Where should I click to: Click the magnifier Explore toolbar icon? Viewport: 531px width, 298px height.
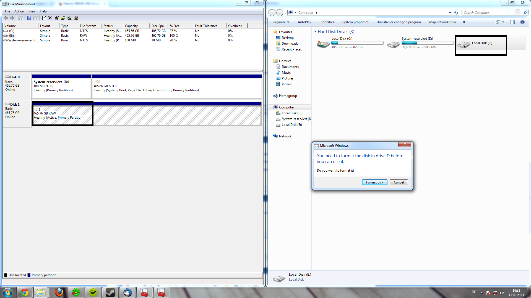(69, 18)
